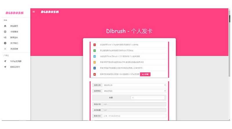This screenshot has width=232, height=129.
Task: Click the home icon for 网站首页
Action: (x=5, y=26)
